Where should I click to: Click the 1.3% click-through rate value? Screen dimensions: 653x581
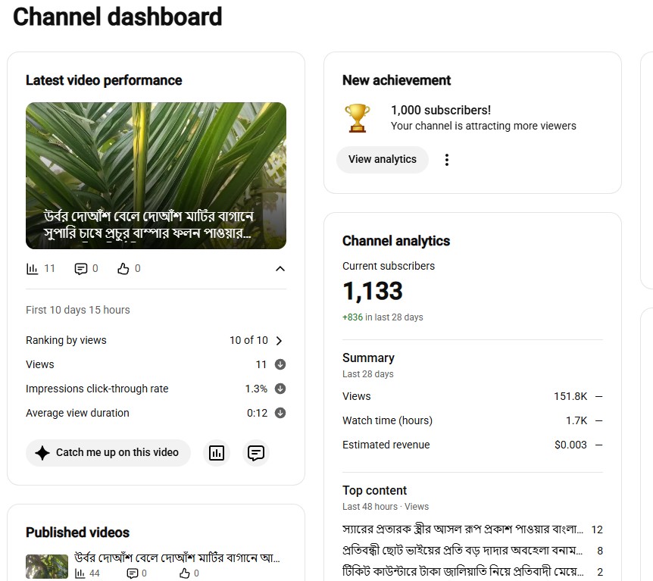[256, 389]
